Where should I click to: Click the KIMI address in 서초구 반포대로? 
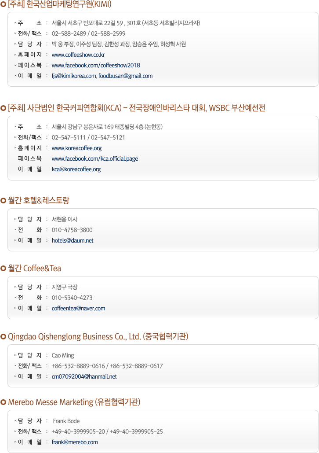pos(126,23)
